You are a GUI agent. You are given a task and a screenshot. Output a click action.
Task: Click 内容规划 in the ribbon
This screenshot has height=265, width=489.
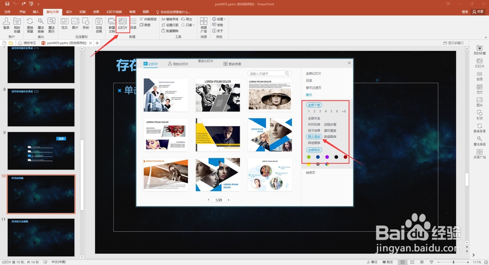tap(148, 19)
